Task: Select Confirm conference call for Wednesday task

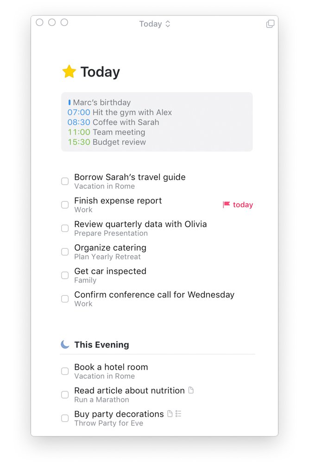Action: click(x=154, y=295)
